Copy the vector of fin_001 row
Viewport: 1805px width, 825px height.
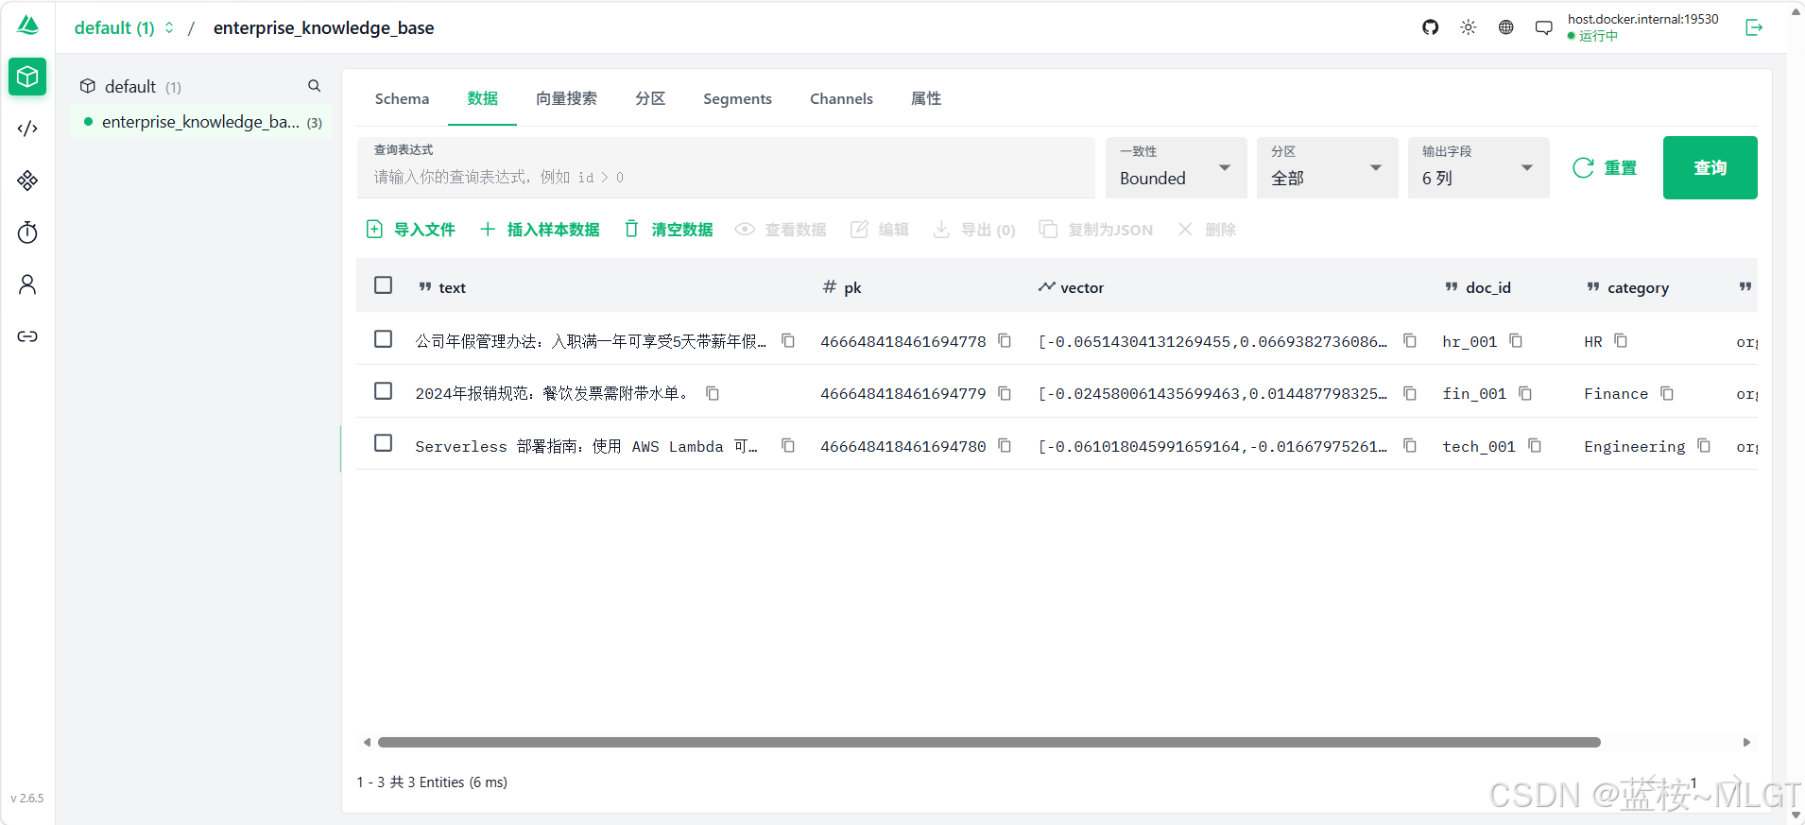click(x=1410, y=393)
